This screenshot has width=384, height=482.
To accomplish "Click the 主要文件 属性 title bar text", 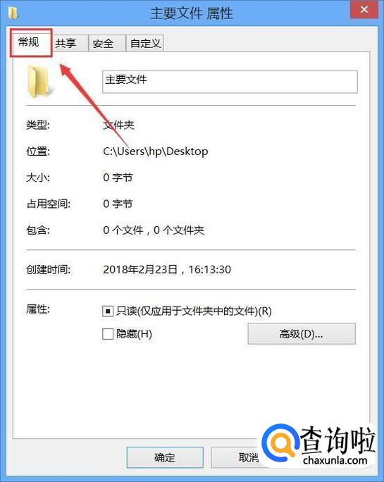I will pos(191,13).
